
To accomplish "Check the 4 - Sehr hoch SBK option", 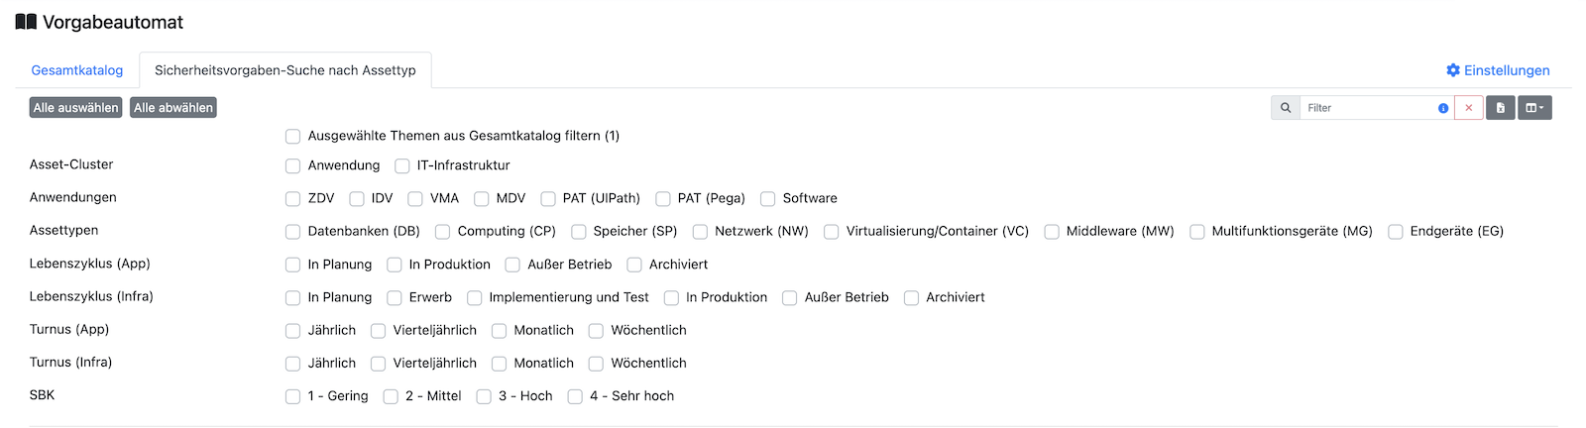I will tap(575, 396).
